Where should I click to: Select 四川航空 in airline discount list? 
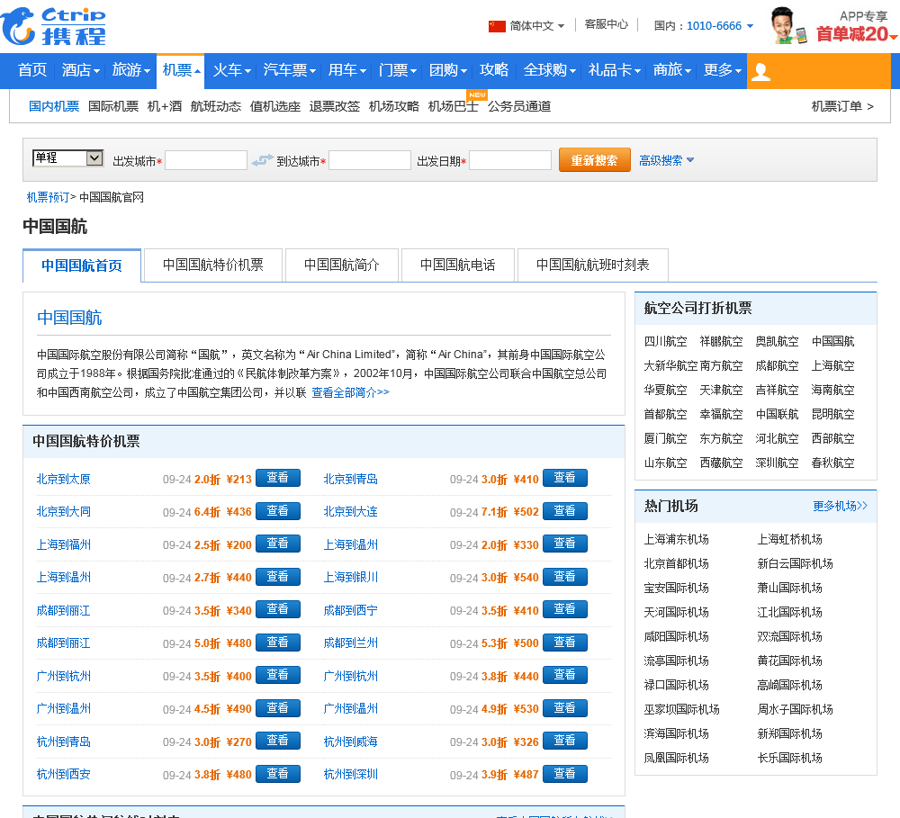point(665,342)
